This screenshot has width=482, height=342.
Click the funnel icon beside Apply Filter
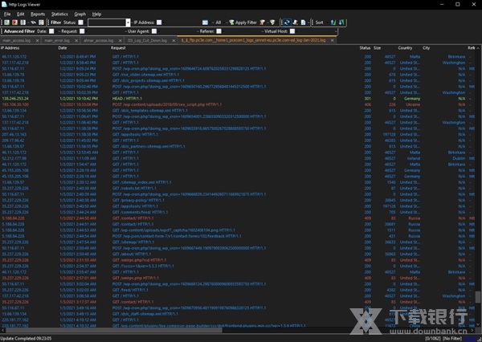click(231, 22)
